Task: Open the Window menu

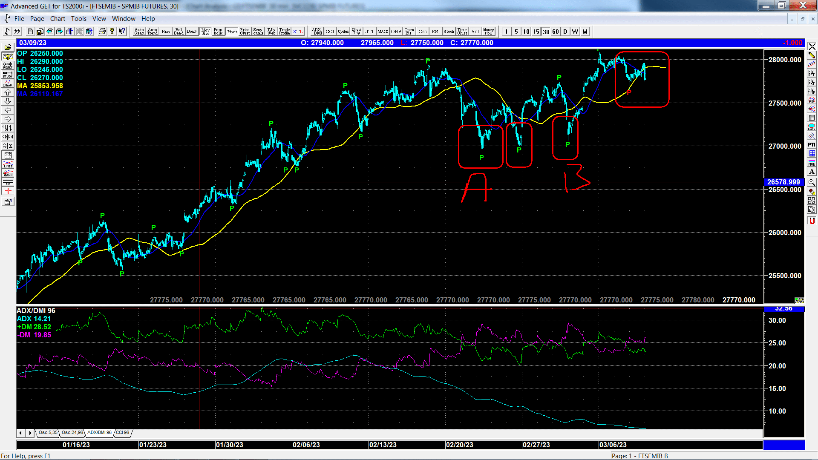Action: coord(124,19)
